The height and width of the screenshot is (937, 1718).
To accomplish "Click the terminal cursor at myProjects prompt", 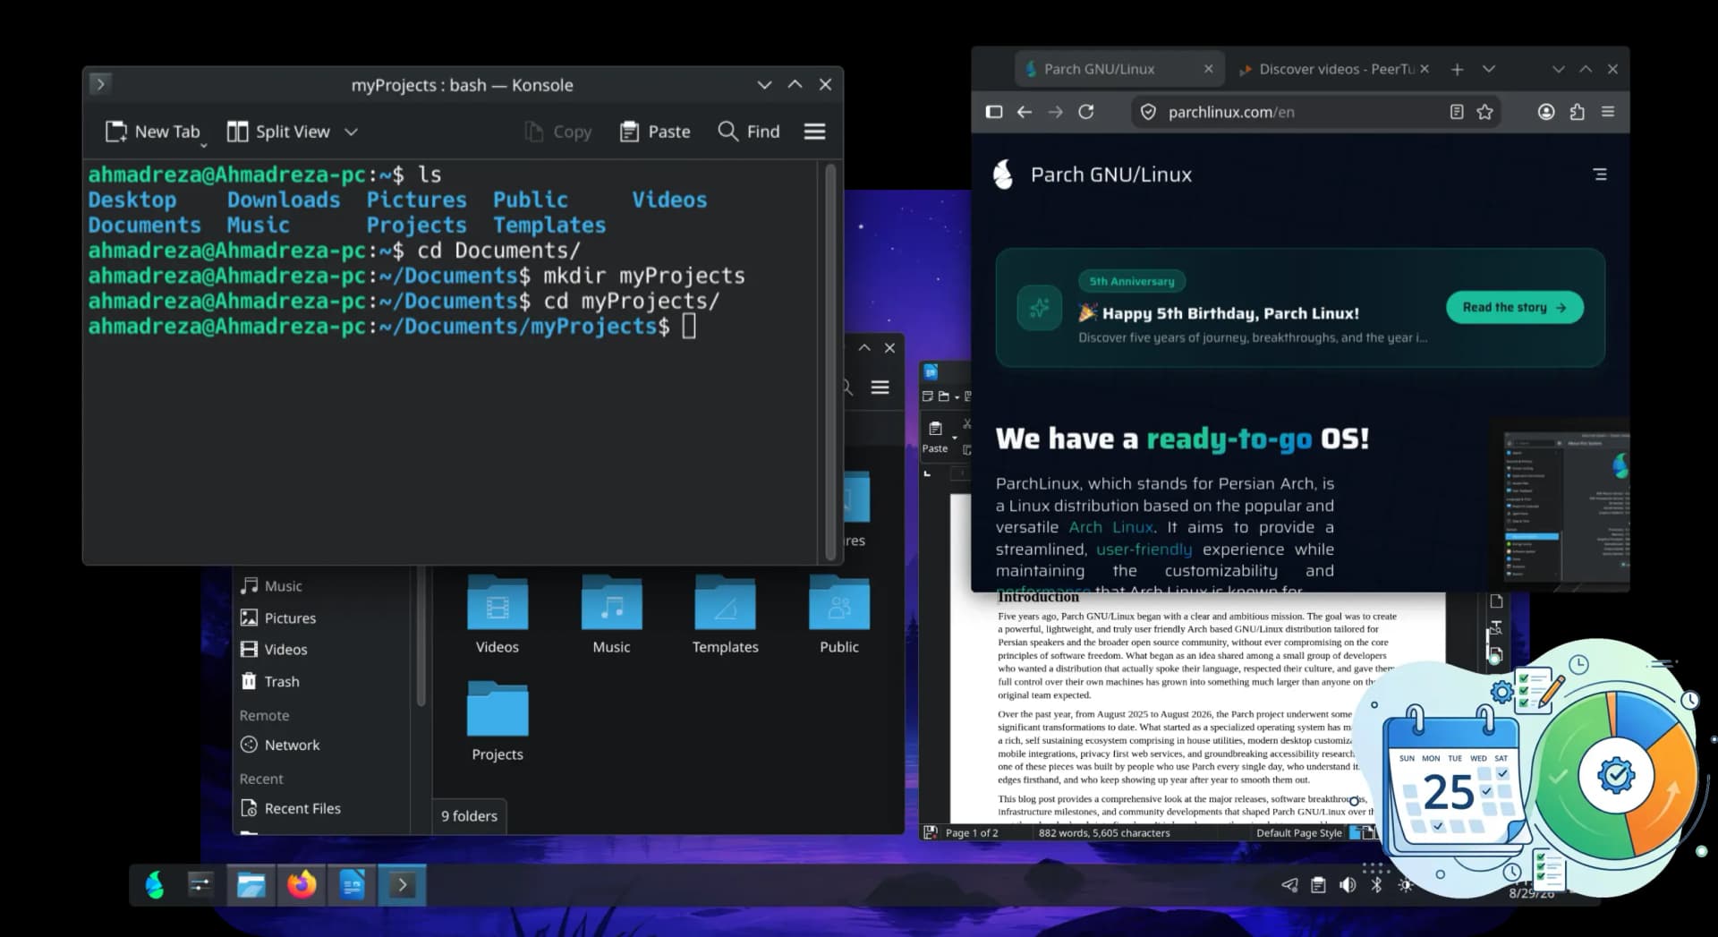I will (x=689, y=326).
